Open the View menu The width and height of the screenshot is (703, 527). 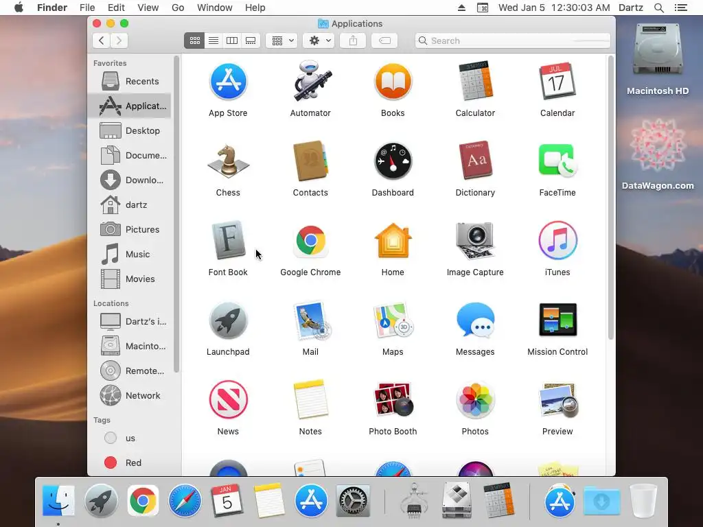(x=148, y=8)
